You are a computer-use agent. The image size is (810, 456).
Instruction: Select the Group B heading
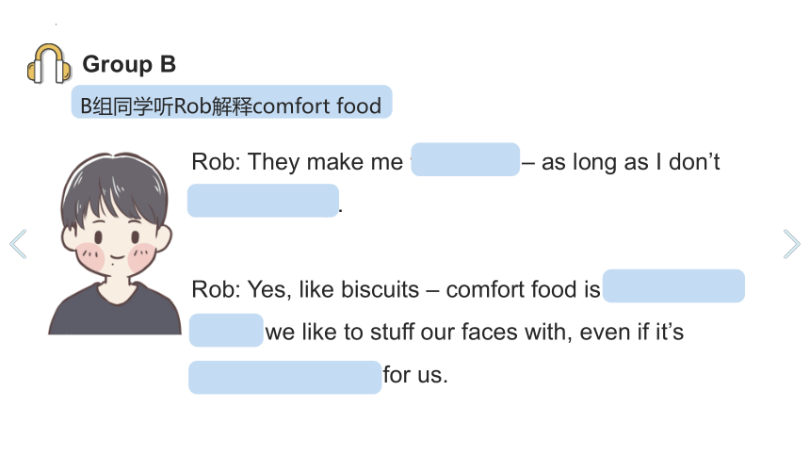(129, 64)
